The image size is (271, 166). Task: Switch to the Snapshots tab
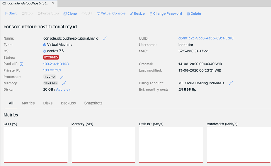tap(93, 103)
